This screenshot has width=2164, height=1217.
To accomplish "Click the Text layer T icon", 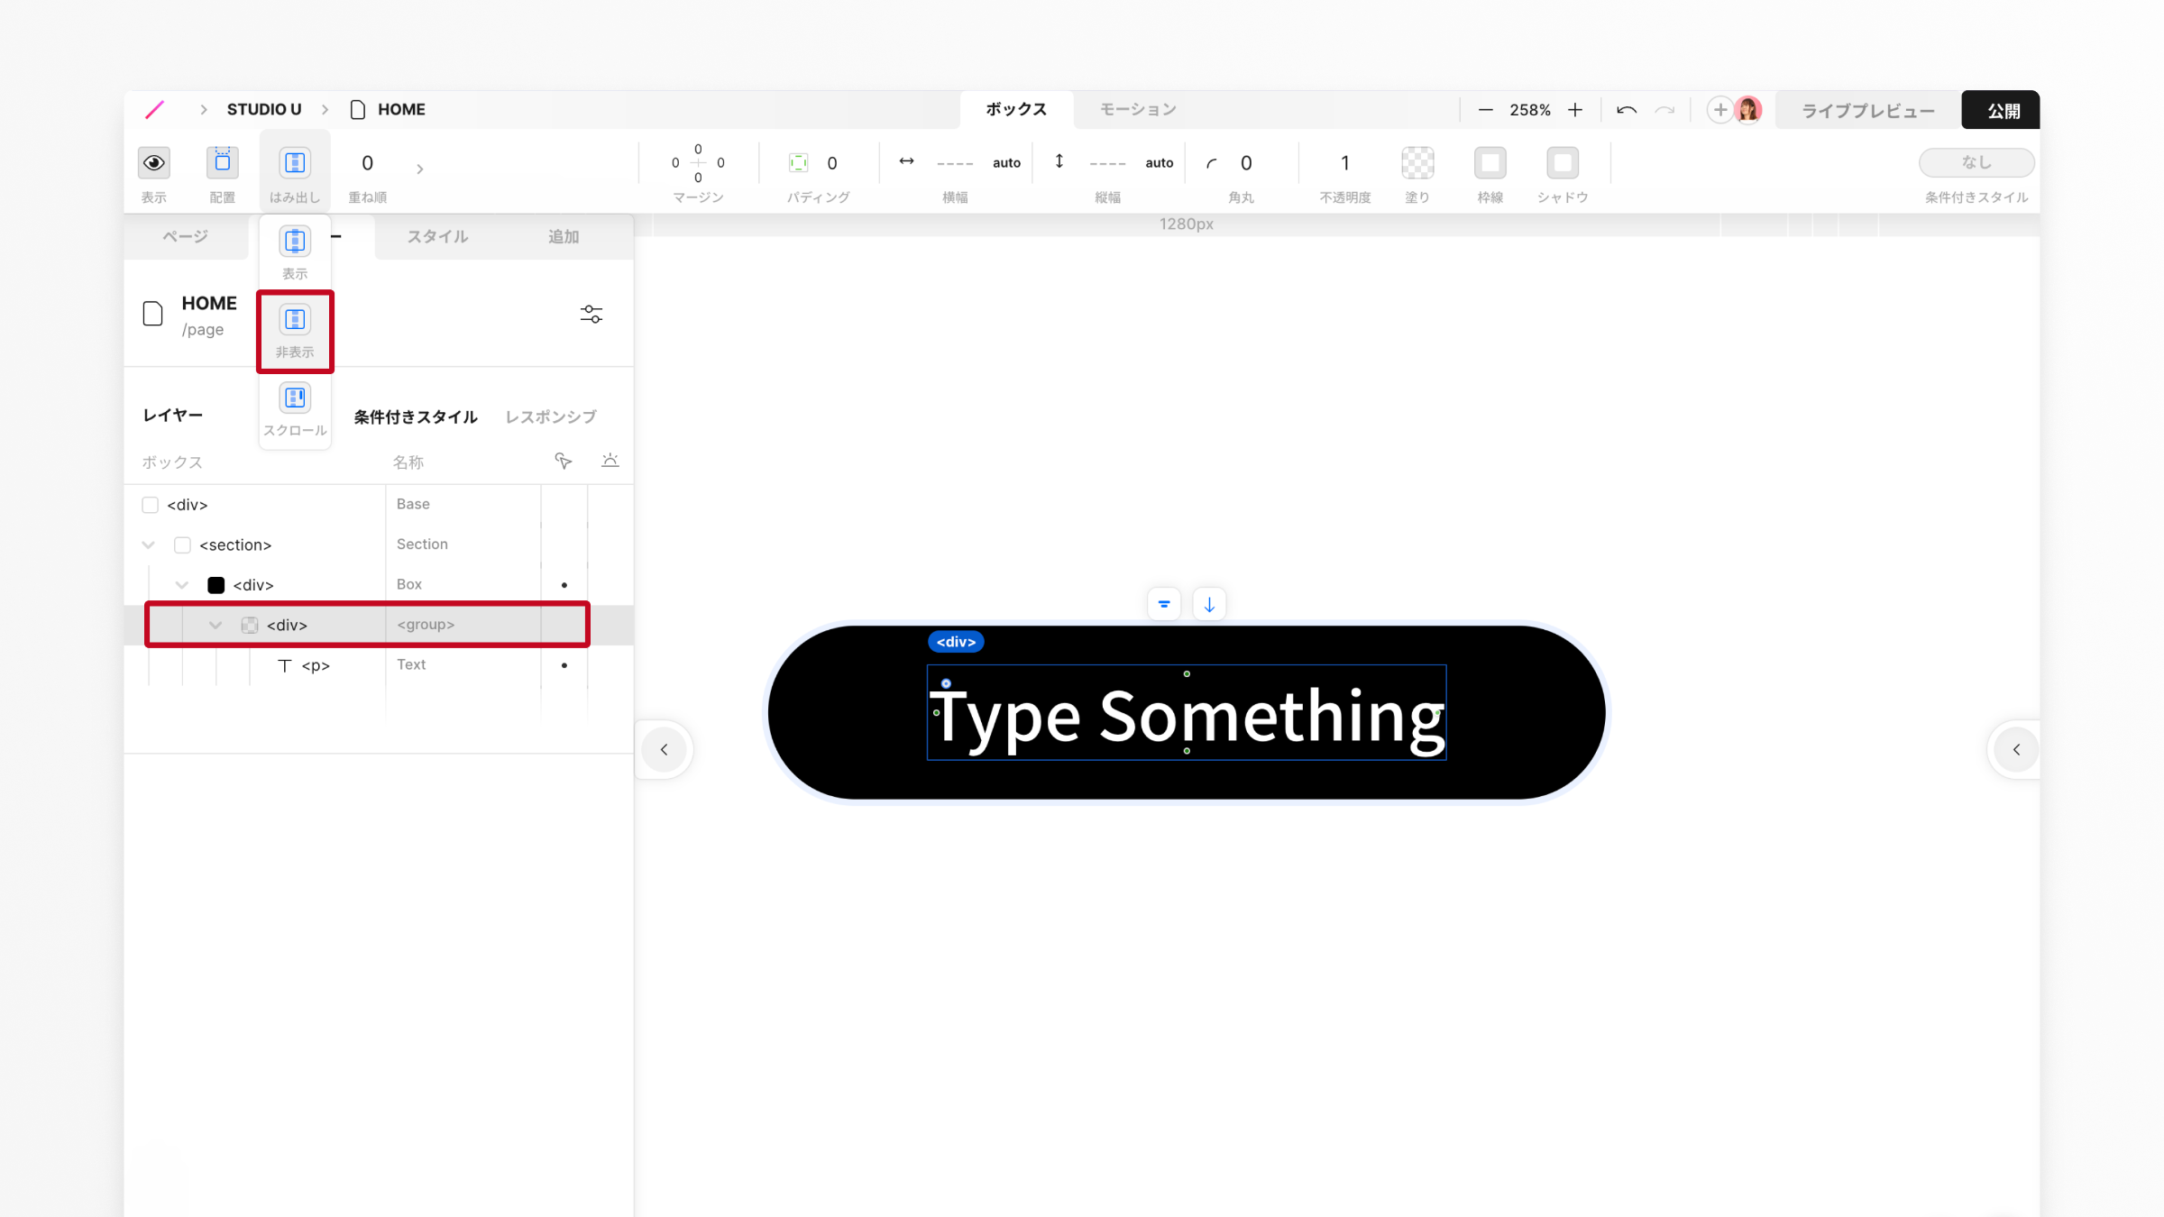I will pos(285,665).
